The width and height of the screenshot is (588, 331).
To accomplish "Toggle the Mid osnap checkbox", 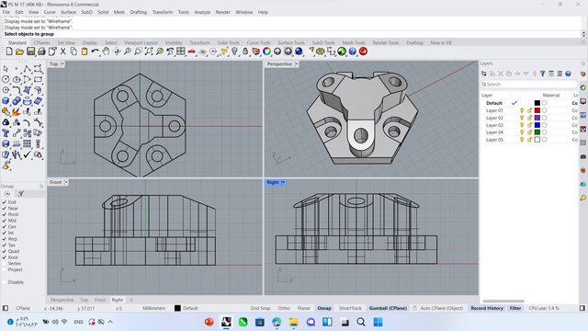I will 5,221.
